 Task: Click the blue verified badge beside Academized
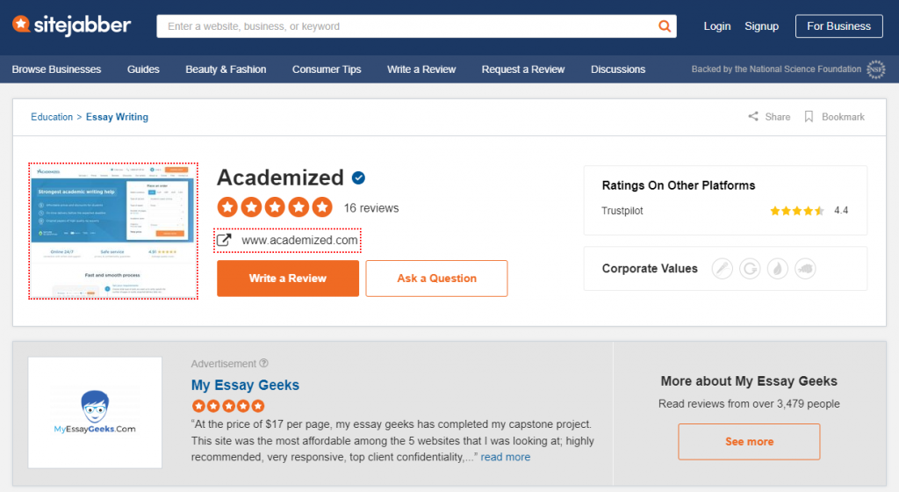pos(358,177)
